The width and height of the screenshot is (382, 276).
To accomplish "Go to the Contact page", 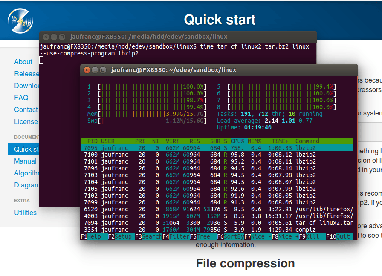I will (x=26, y=110).
